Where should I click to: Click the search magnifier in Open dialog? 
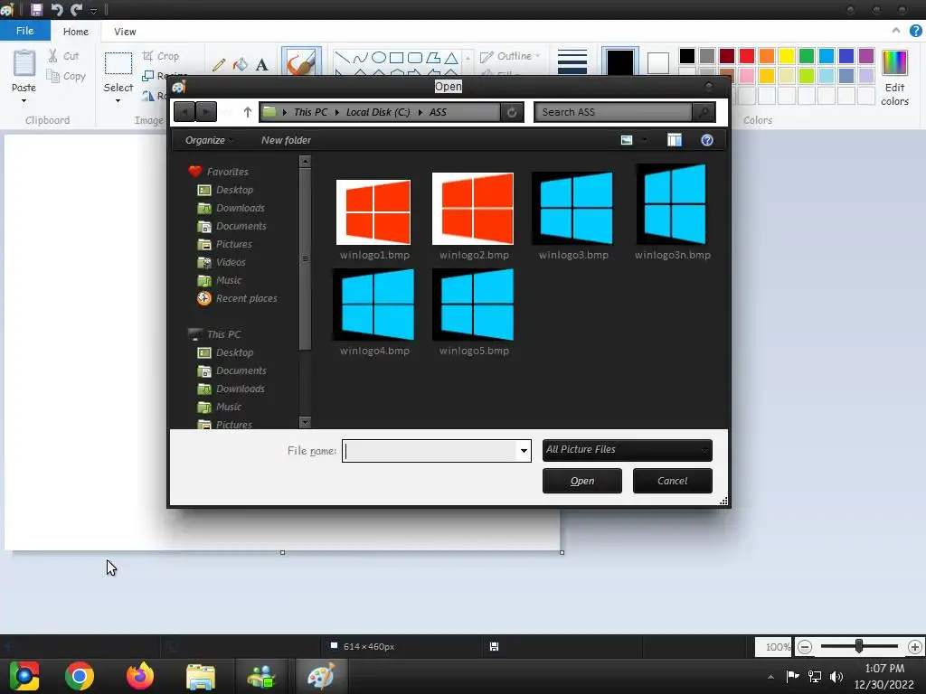coord(704,112)
